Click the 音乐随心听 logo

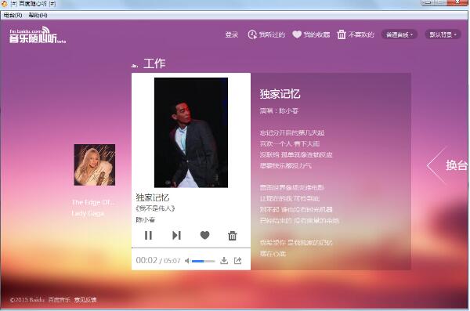[37, 34]
